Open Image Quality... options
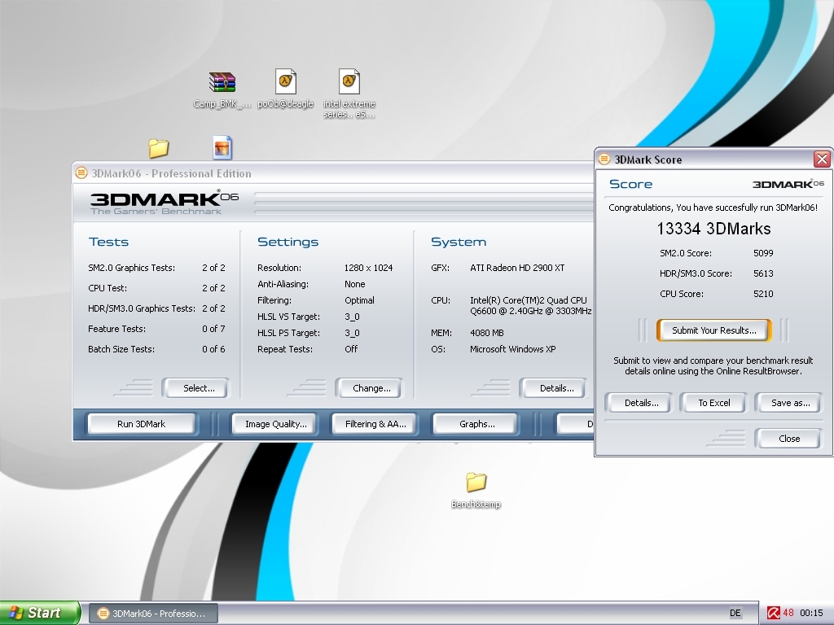This screenshot has height=625, width=834. 274,423
